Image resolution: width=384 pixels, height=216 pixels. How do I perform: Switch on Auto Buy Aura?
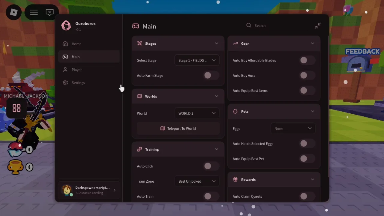point(307,76)
